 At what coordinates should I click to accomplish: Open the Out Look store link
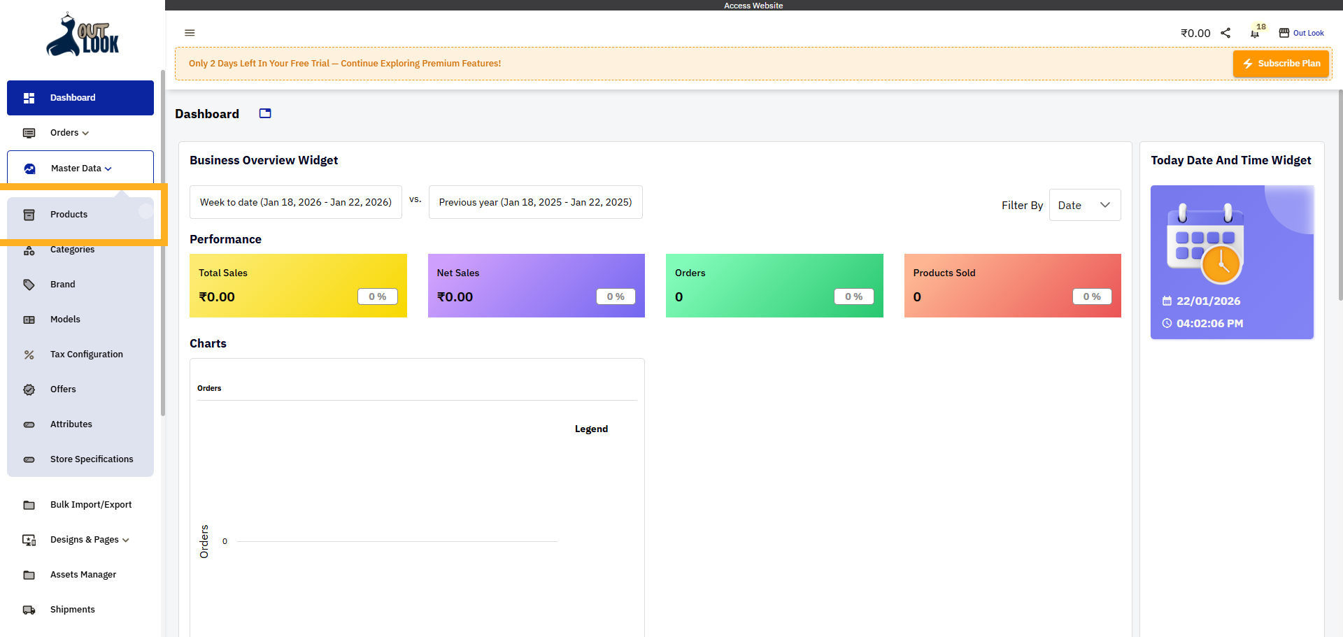[1301, 33]
